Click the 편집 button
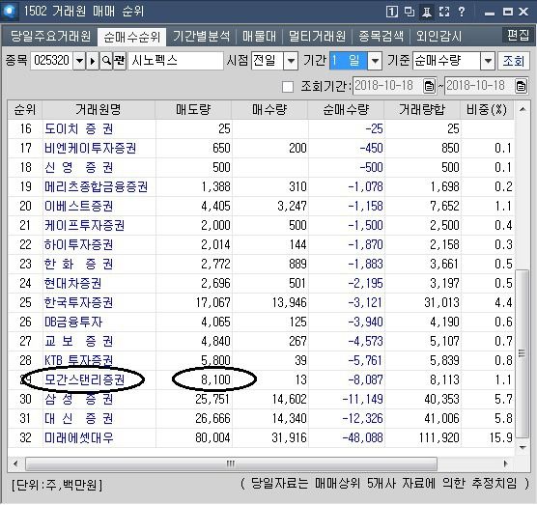 pos(518,35)
